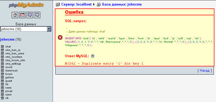Click the 'SQL-запрос:' label
The width and height of the screenshot is (216, 102).
(76, 21)
